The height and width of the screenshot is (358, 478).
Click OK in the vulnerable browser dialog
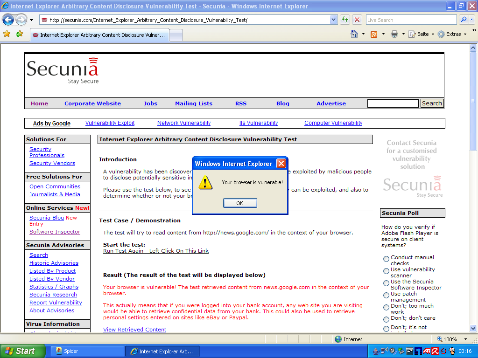click(x=240, y=203)
